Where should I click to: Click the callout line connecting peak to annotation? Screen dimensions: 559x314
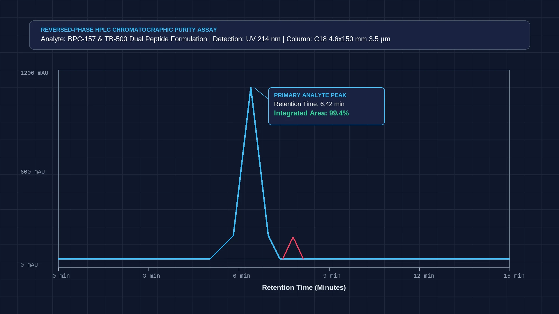[x=261, y=93]
